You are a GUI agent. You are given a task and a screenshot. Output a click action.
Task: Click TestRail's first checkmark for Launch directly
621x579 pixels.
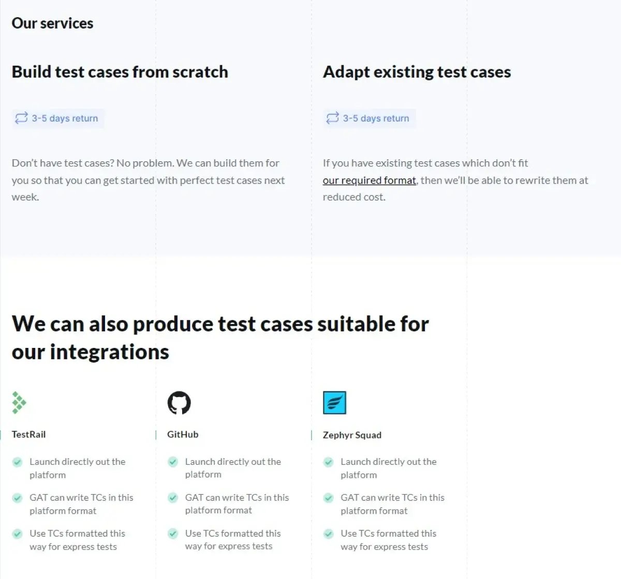(18, 462)
